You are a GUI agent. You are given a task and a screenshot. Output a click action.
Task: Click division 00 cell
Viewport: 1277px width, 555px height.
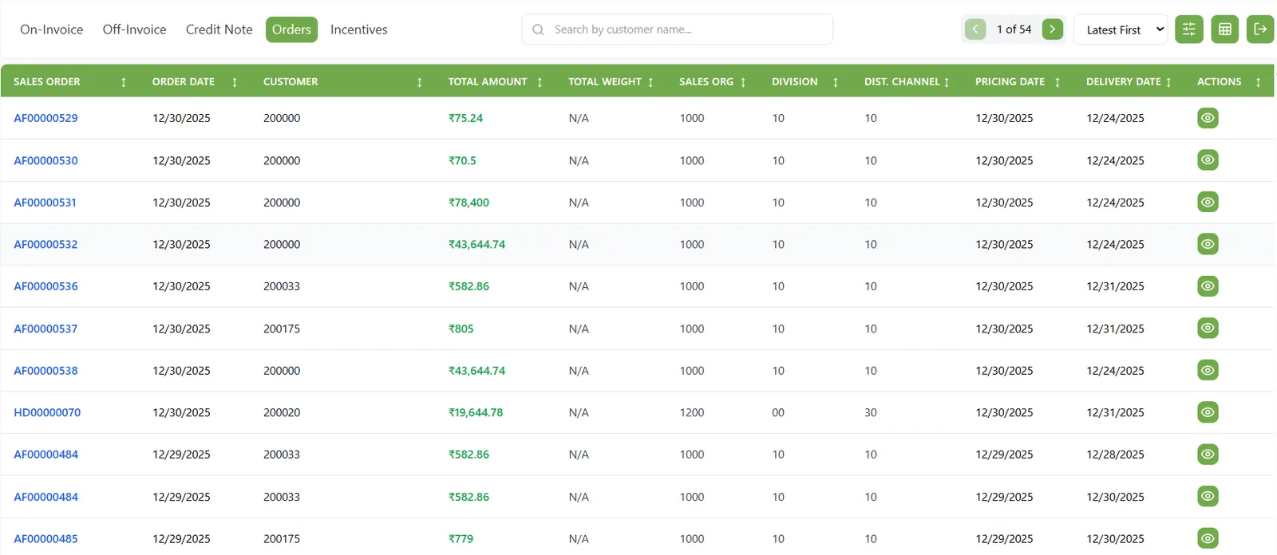(778, 412)
